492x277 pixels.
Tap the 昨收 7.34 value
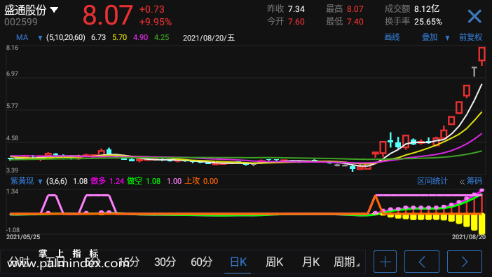point(296,9)
